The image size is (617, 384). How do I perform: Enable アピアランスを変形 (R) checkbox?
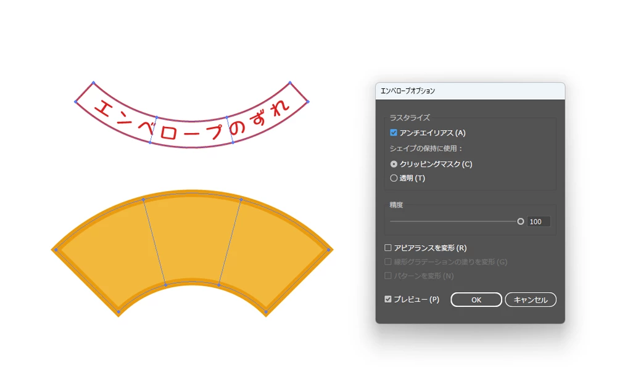(x=388, y=248)
